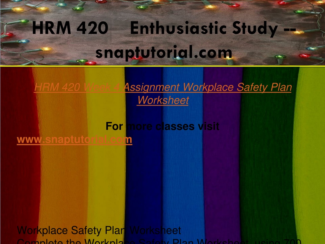Select the 'Workplace Safety Plan Worksheet' body text
Viewport: 325px width, 244px height.
pyautogui.click(x=99, y=230)
